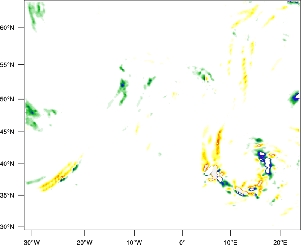Click the 20°W longitude label
This screenshot has height=245, width=301.
(x=84, y=242)
